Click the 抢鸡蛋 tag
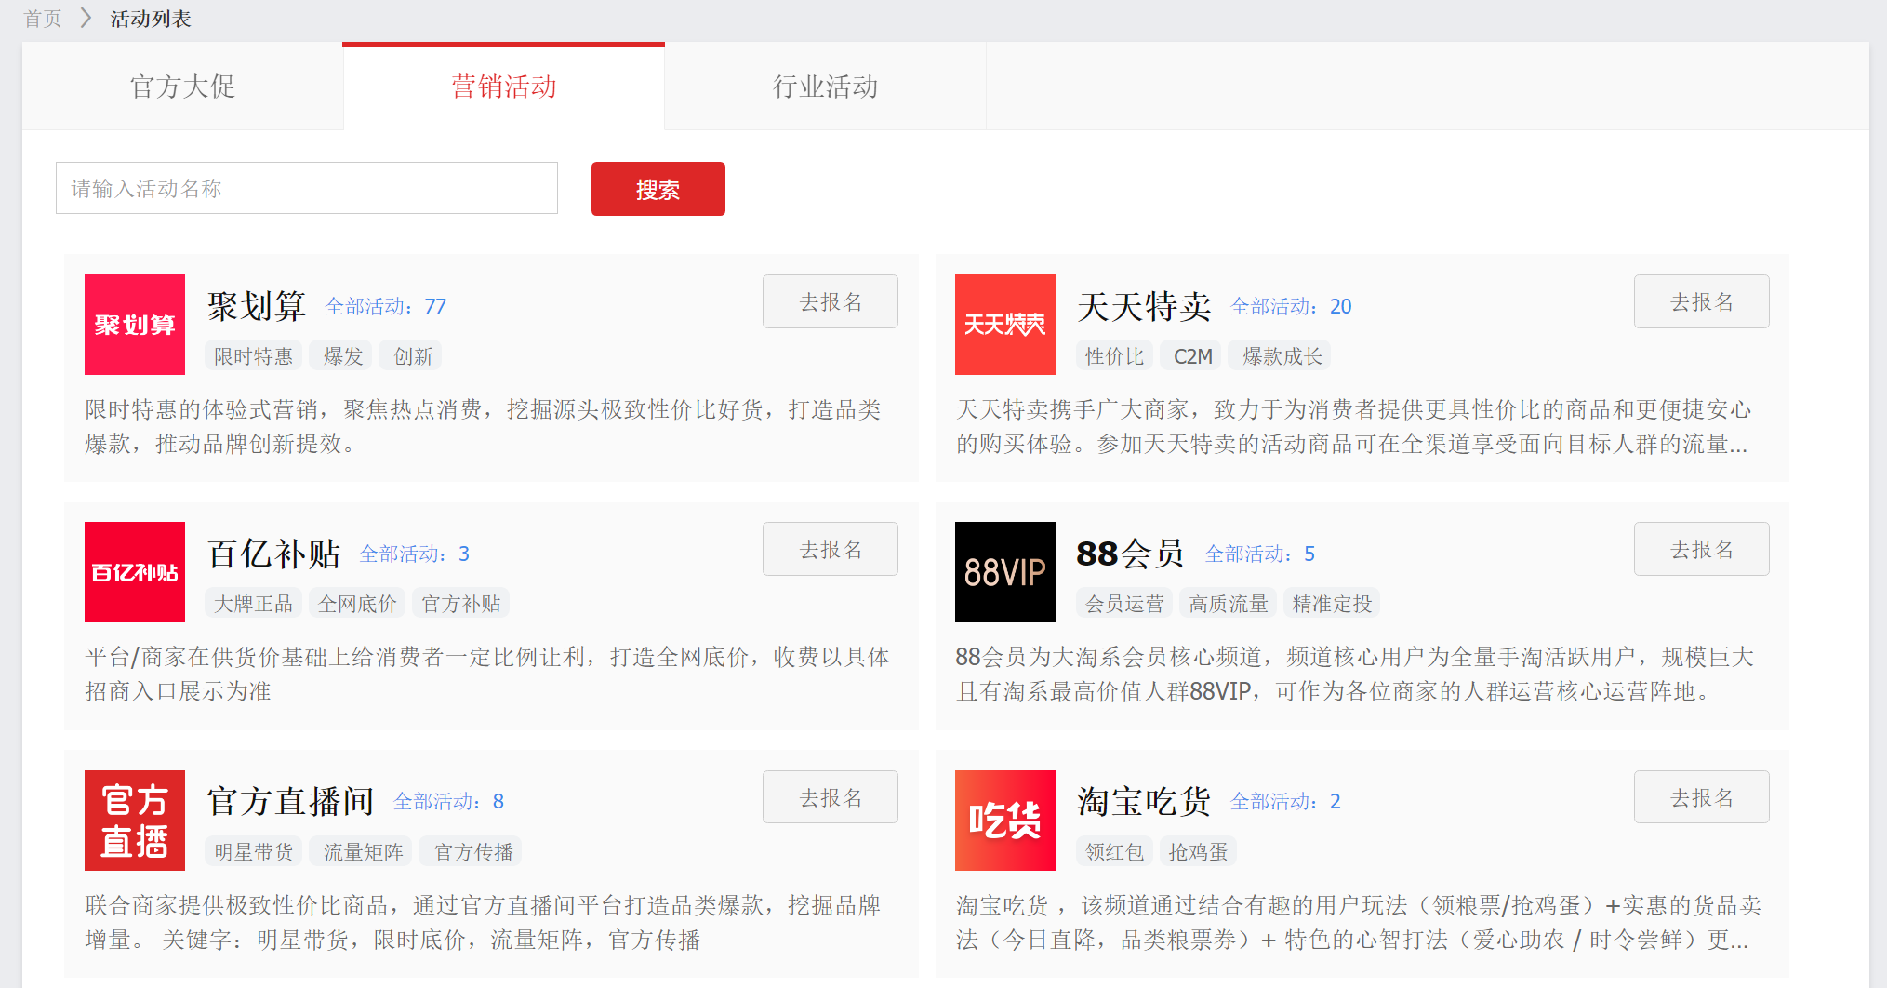Image resolution: width=1887 pixels, height=988 pixels. (x=1198, y=852)
